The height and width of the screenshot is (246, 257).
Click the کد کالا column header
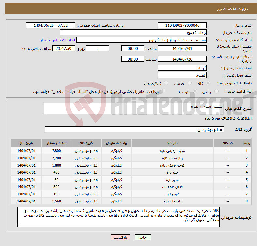pyautogui.click(x=228, y=143)
